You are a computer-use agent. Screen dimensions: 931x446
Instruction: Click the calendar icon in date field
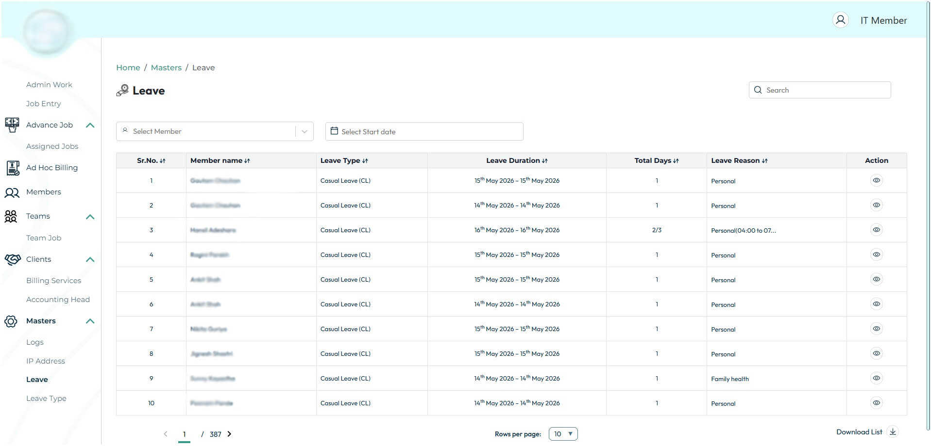[x=334, y=131]
